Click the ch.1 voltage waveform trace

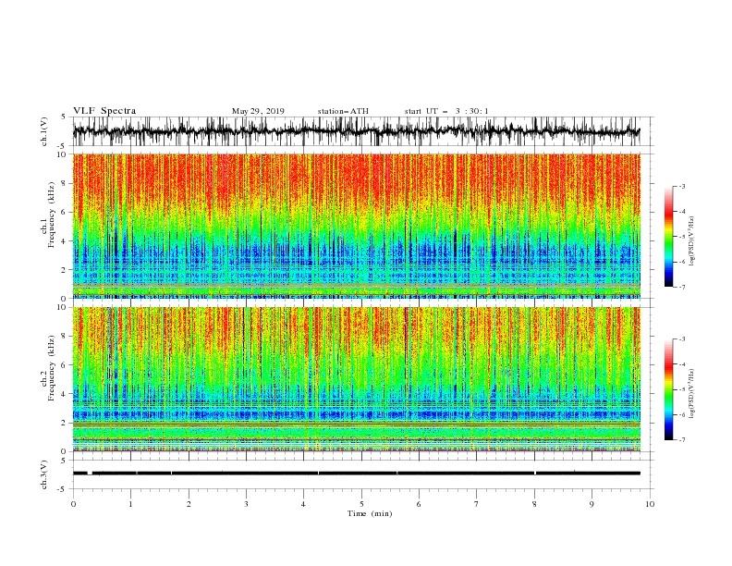coord(357,131)
